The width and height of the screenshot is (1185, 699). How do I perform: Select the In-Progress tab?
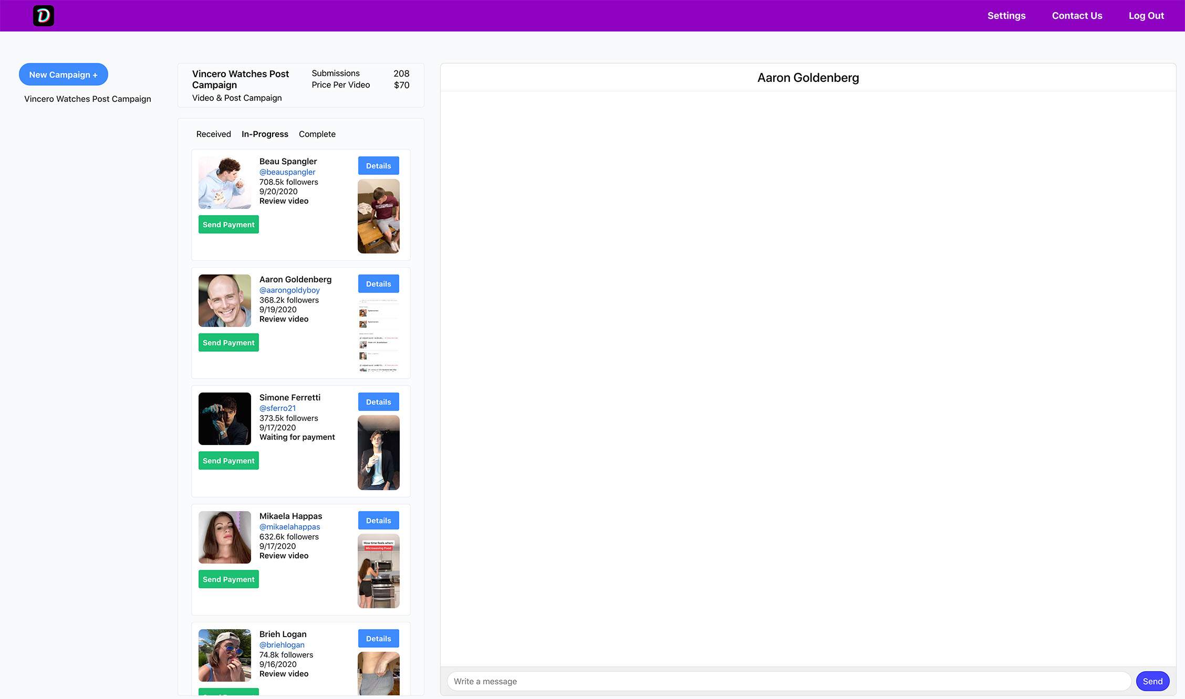(265, 134)
